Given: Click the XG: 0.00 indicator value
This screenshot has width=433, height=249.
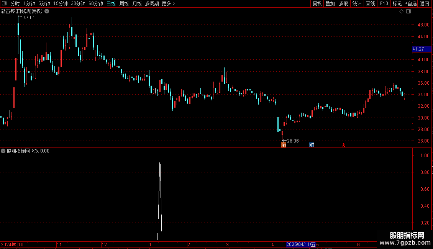Looking at the screenshot, I should pyautogui.click(x=40, y=151).
